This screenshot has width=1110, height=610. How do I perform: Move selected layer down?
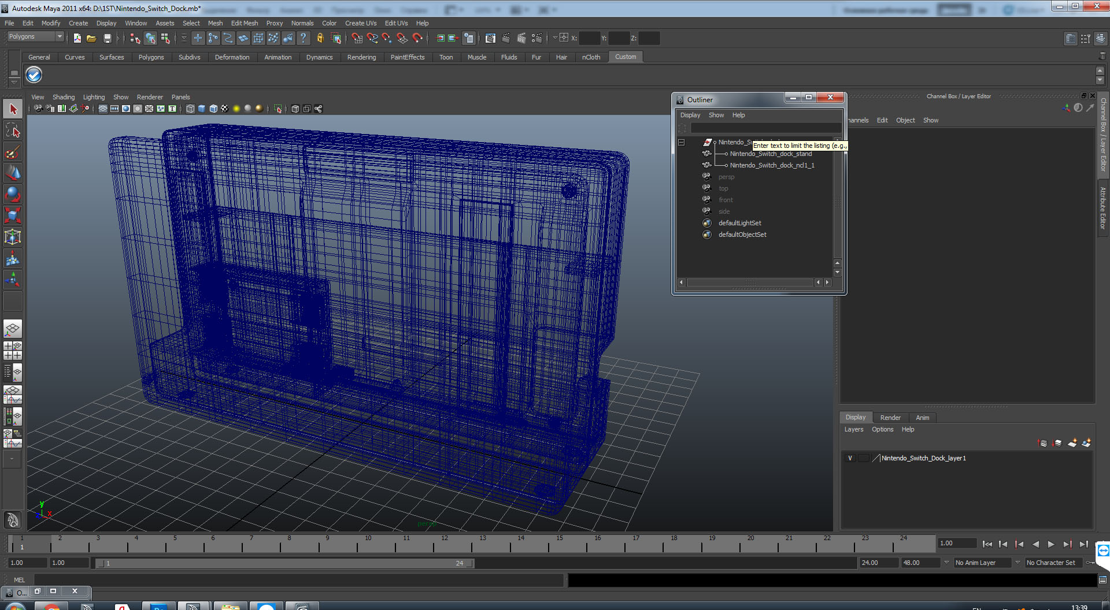coord(1057,443)
